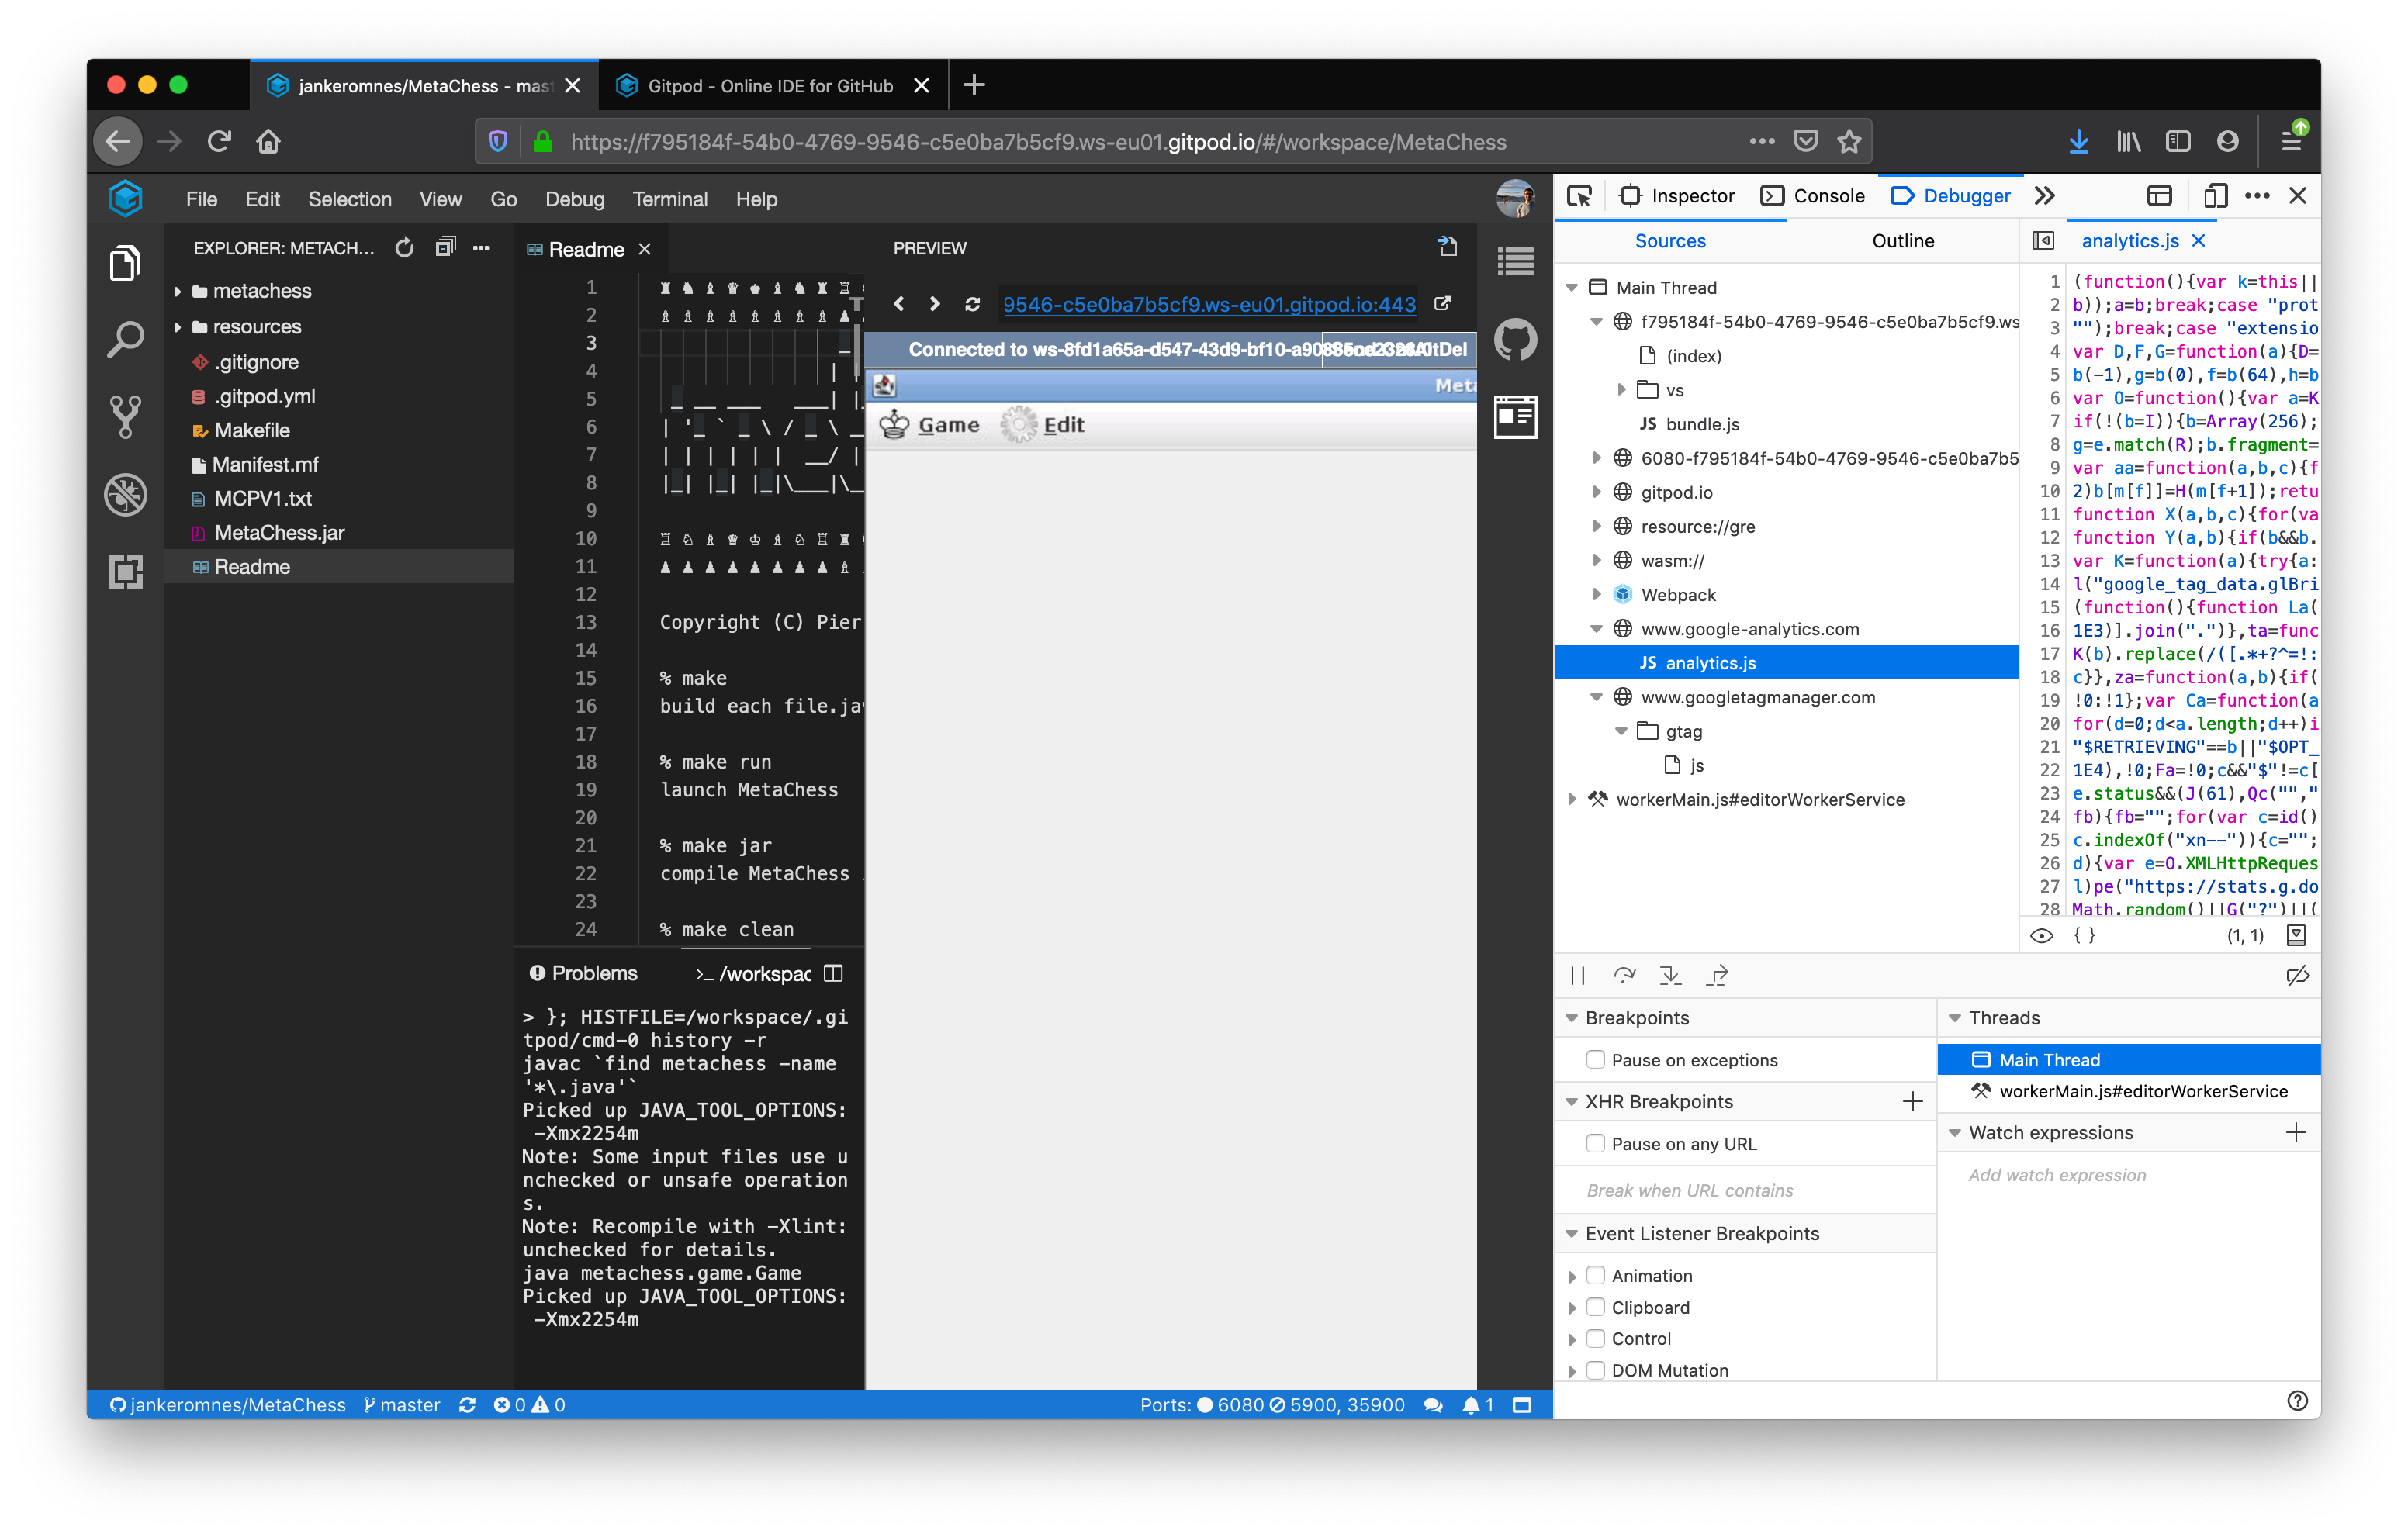
Task: Switch to the Outline tab
Action: tap(1902, 241)
